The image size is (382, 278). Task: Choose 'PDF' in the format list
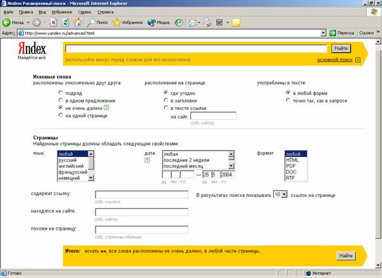[x=296, y=166]
